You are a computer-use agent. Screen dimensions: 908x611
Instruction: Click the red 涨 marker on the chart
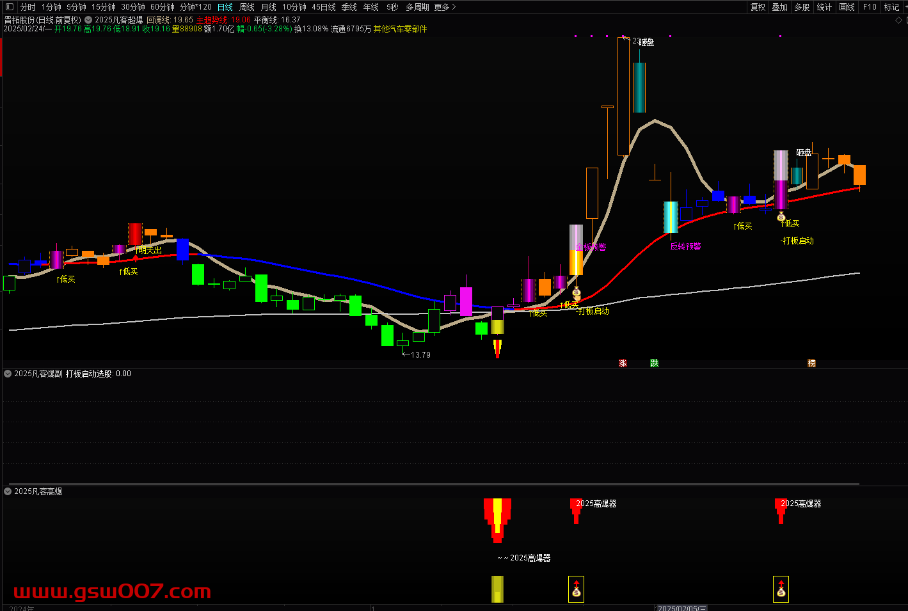coord(623,363)
